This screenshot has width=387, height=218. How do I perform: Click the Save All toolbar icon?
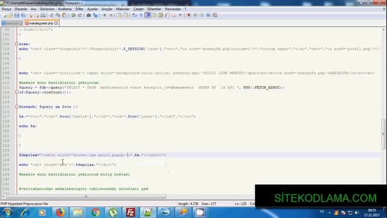[x=23, y=15]
